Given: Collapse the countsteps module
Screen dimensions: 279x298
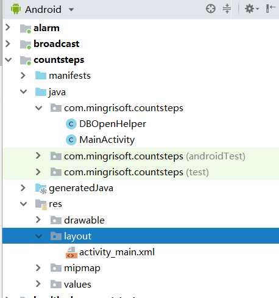Looking at the screenshot, I should coord(9,60).
